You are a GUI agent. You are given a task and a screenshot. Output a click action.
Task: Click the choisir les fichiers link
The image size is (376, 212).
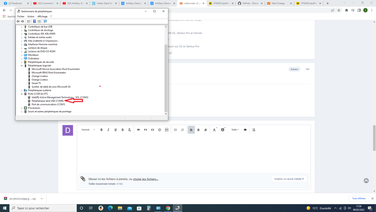click(146, 179)
